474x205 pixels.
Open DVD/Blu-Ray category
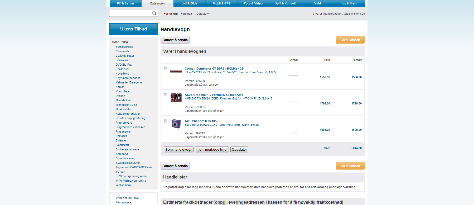[x=124, y=65]
